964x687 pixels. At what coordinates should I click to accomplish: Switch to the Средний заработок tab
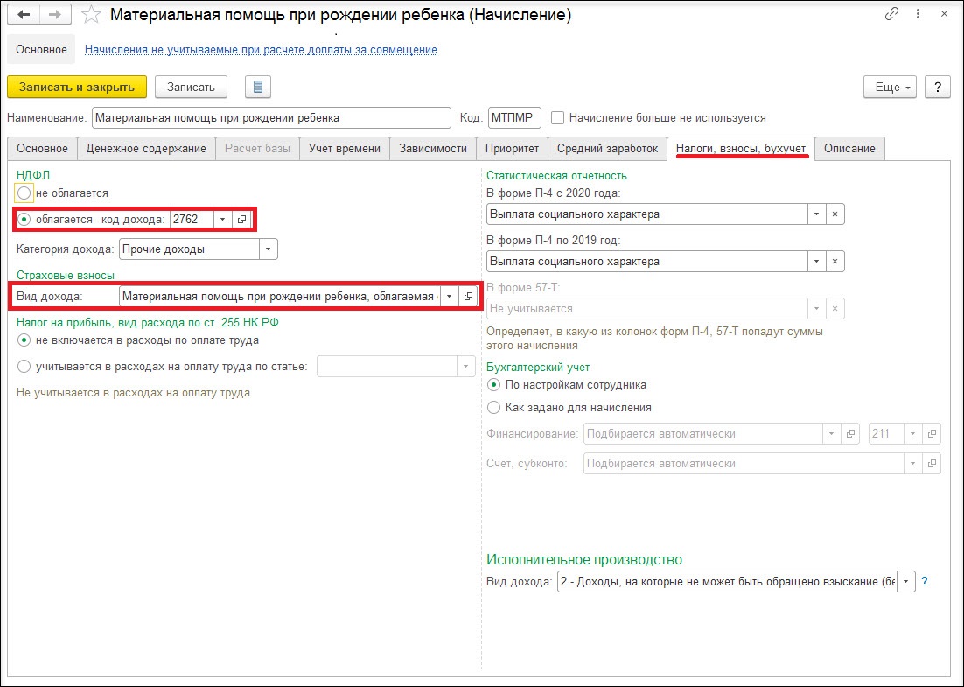pos(607,148)
